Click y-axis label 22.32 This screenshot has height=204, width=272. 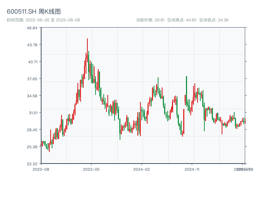[32, 164]
